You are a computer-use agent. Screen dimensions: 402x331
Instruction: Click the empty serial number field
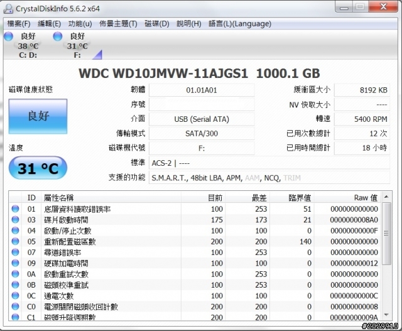coord(202,105)
